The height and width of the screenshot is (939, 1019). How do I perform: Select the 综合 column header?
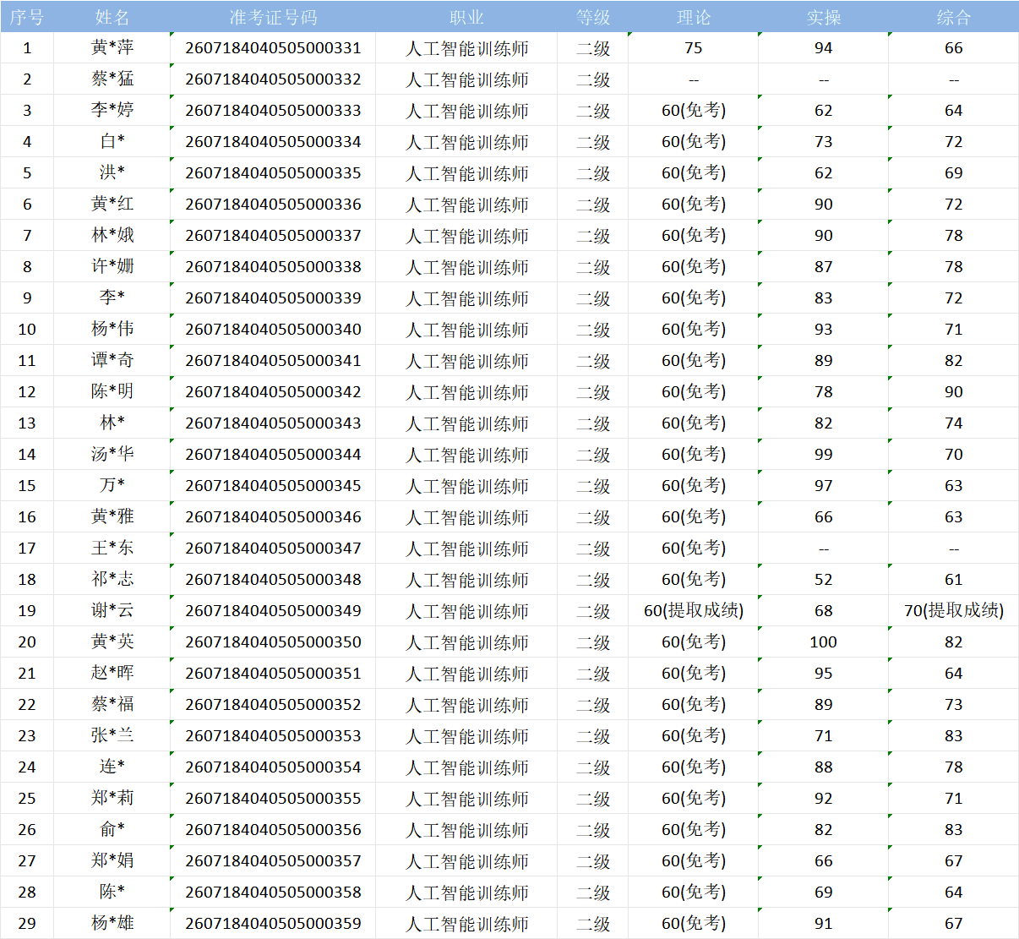point(954,17)
